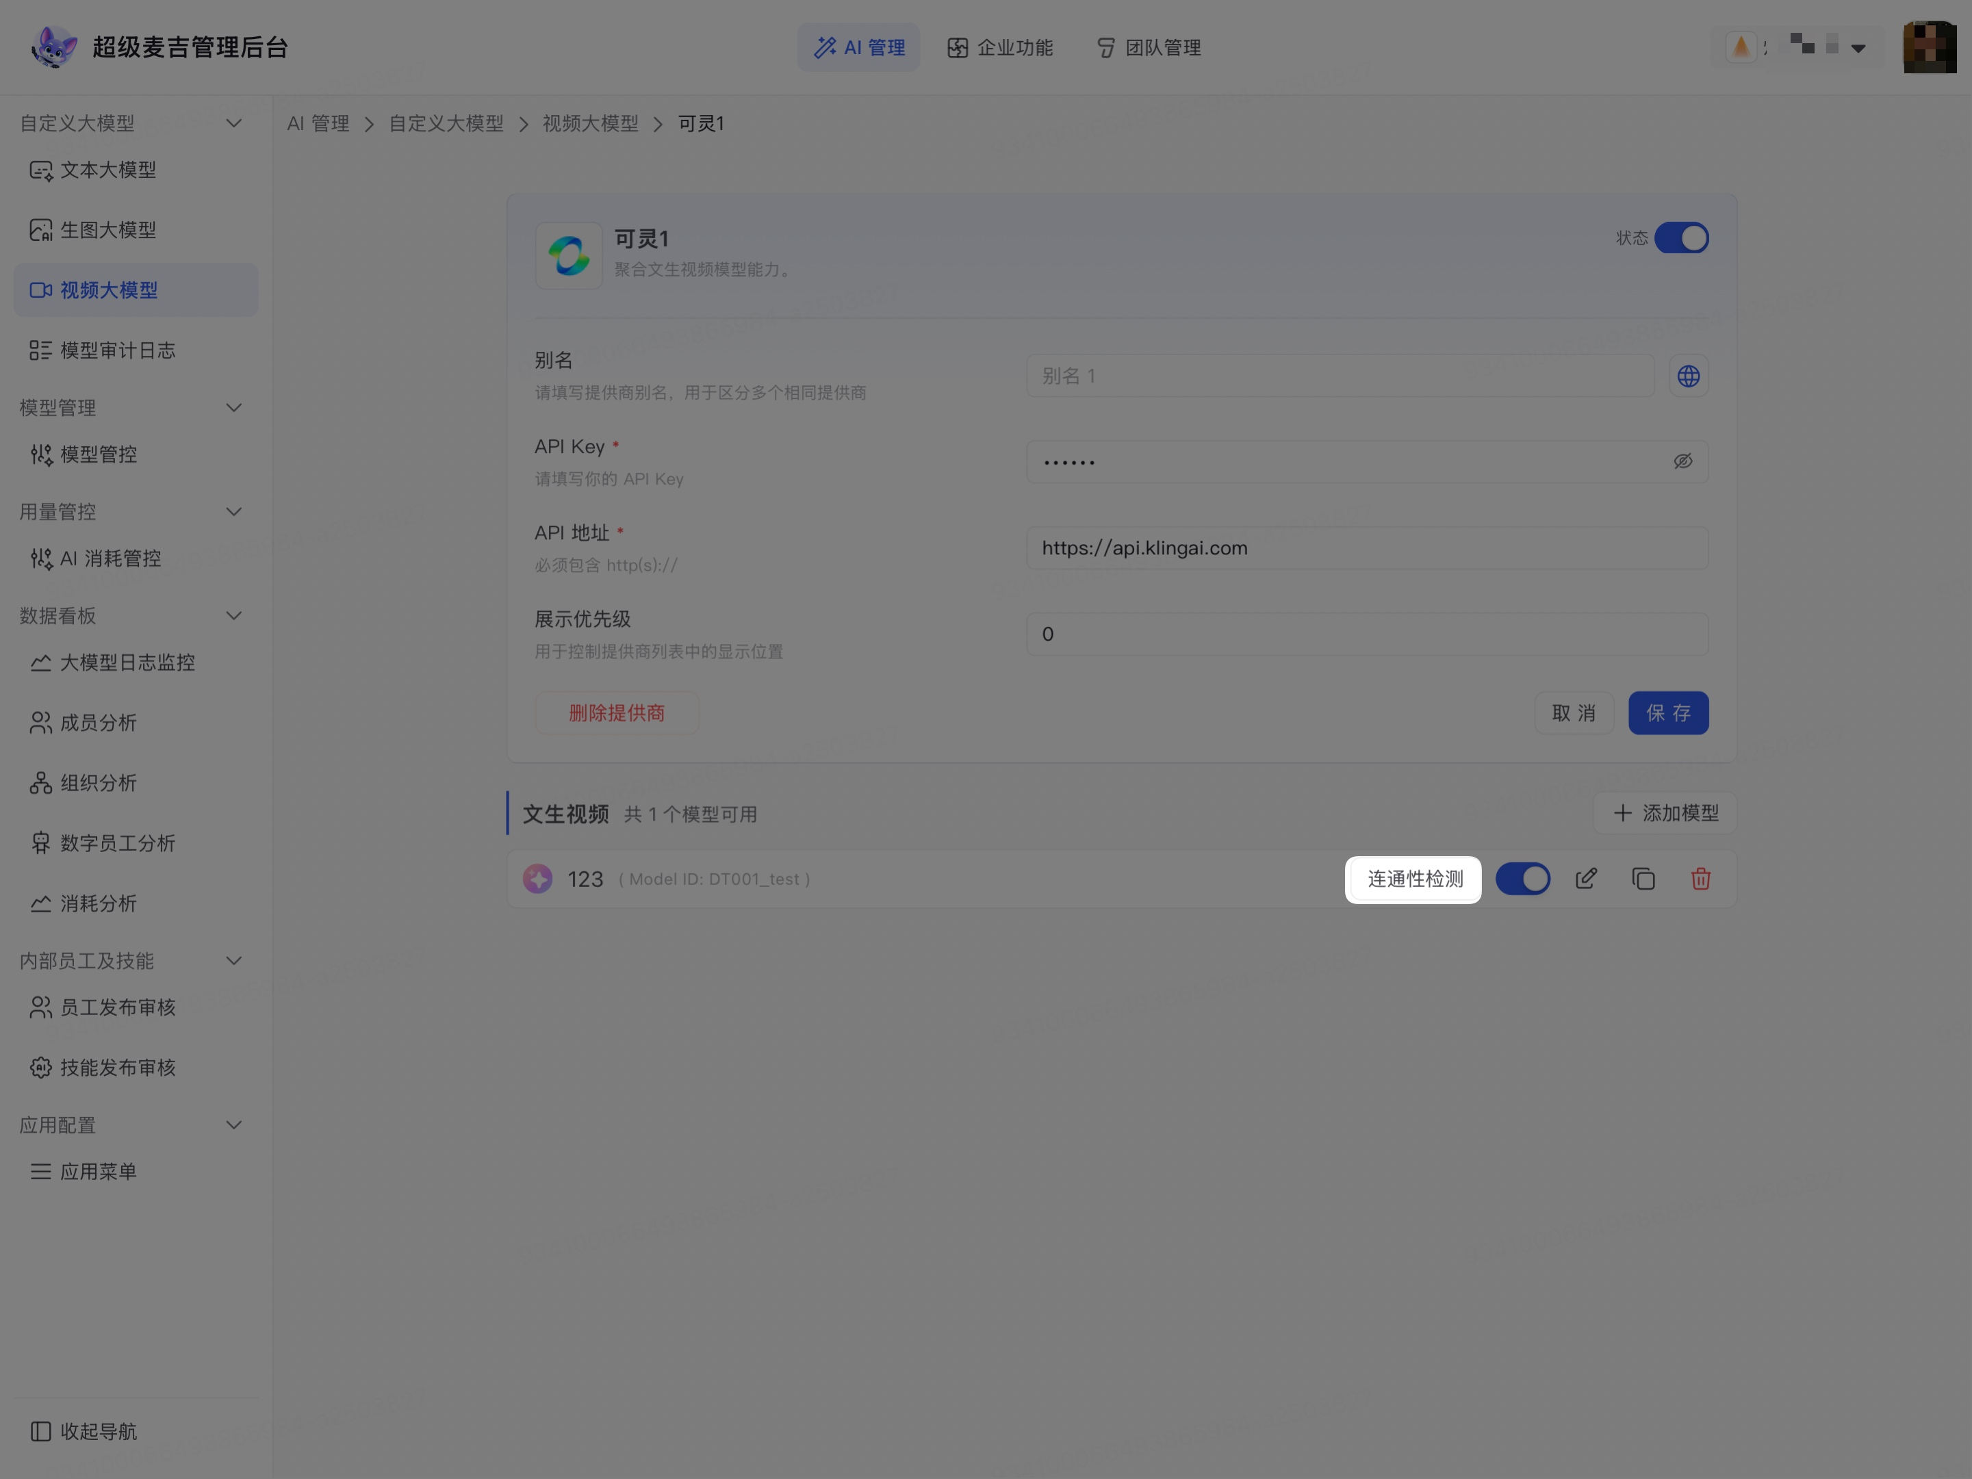Open 组织分析 in the sidebar
The width and height of the screenshot is (1972, 1479).
(x=136, y=784)
